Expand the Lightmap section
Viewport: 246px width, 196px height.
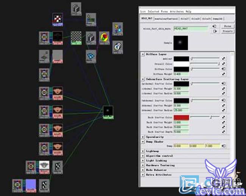tap(143, 151)
